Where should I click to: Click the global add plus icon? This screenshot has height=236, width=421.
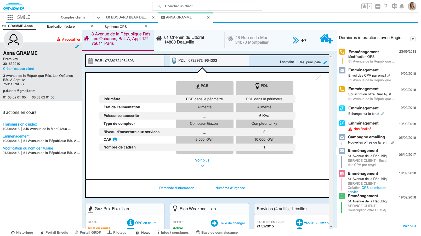(378, 7)
